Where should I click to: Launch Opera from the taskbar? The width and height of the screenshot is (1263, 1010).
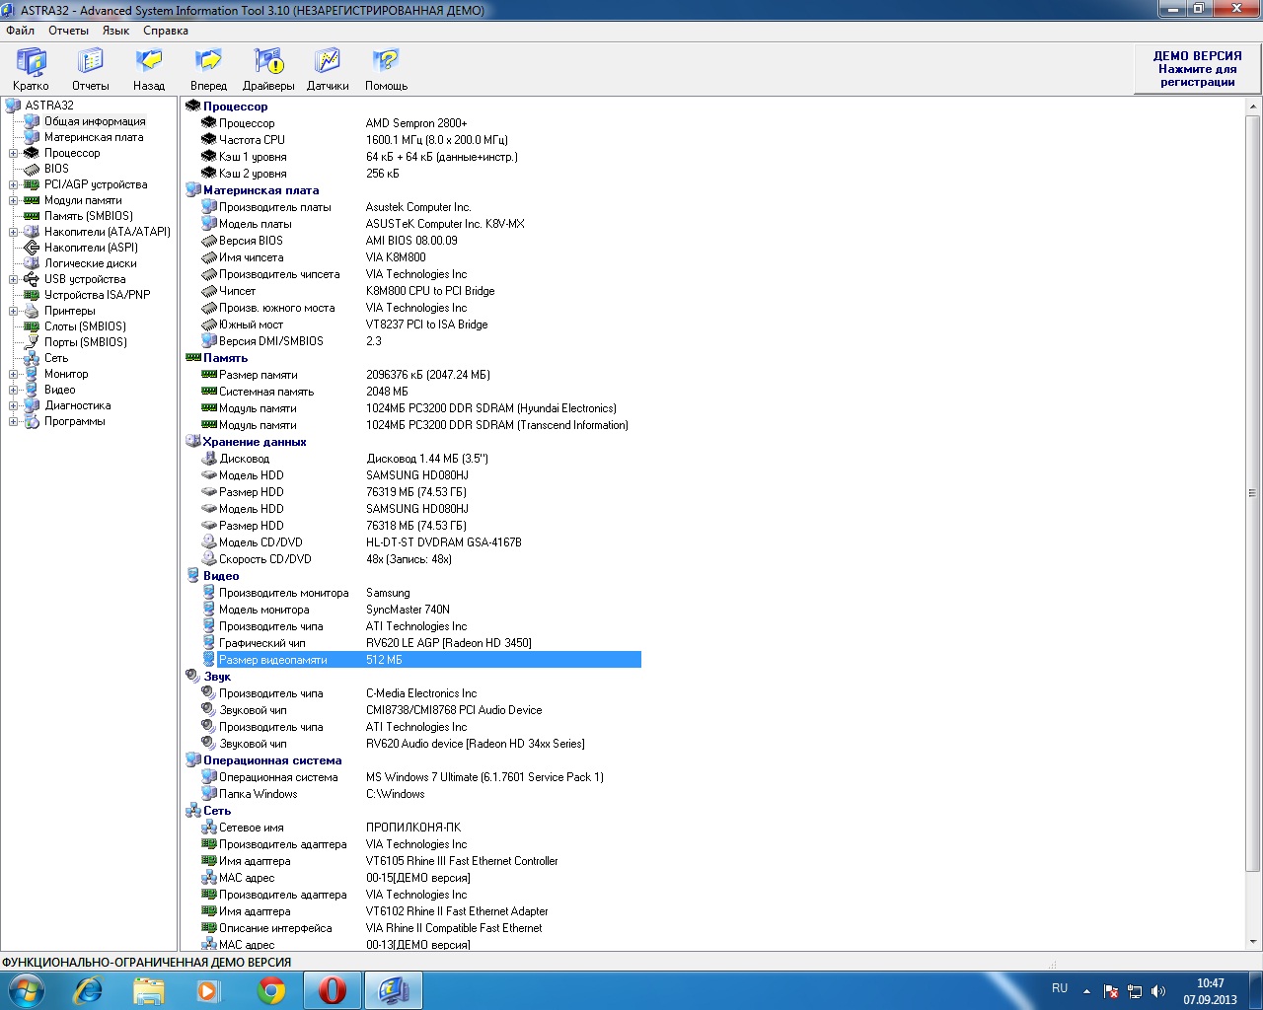pyautogui.click(x=333, y=990)
